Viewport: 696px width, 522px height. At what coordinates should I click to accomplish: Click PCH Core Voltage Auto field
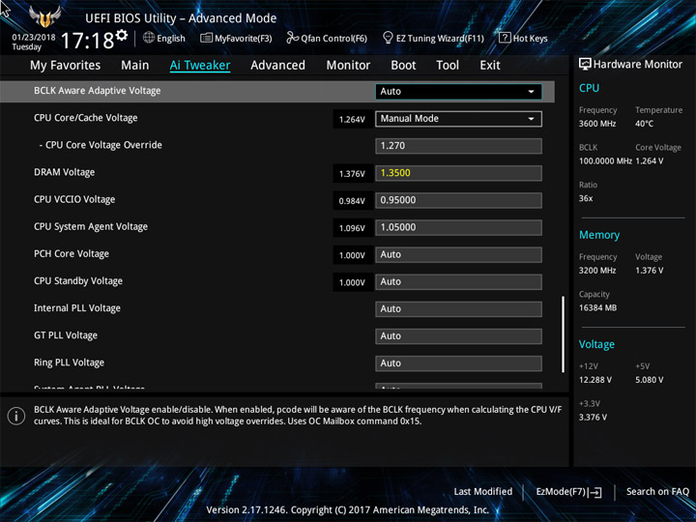click(x=458, y=254)
